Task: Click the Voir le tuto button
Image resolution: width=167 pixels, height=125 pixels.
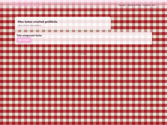Action: point(24,40)
